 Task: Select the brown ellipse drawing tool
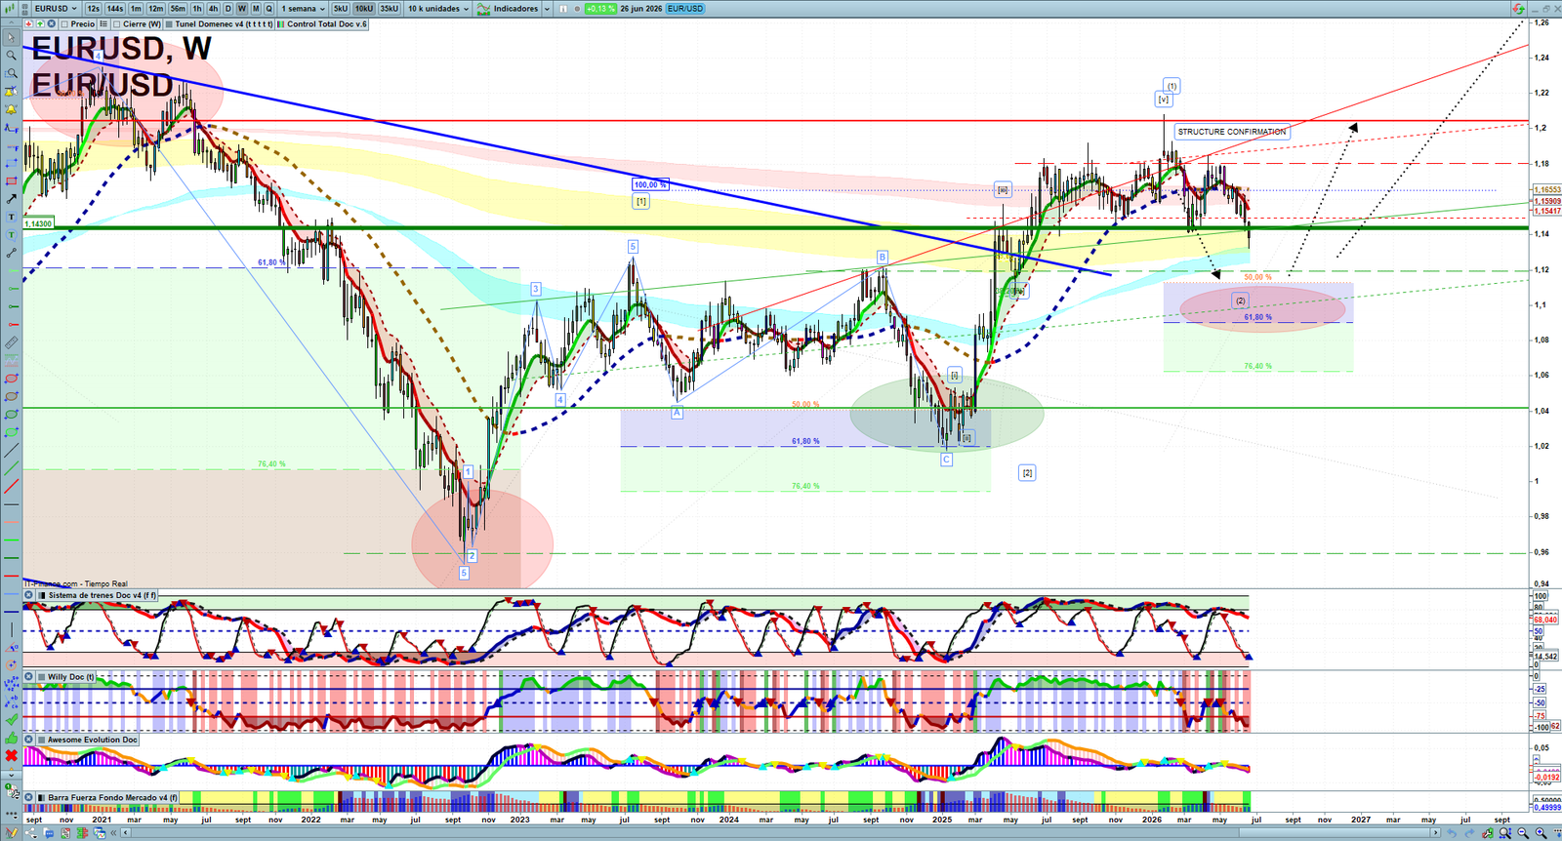coord(11,396)
